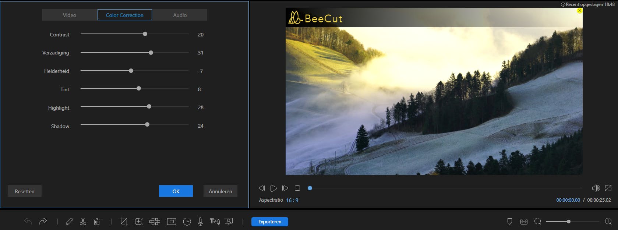Freeze frame using toolbar icon

click(172, 222)
